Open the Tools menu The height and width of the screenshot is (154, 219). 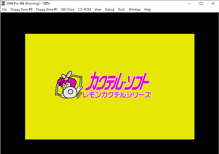click(x=121, y=10)
